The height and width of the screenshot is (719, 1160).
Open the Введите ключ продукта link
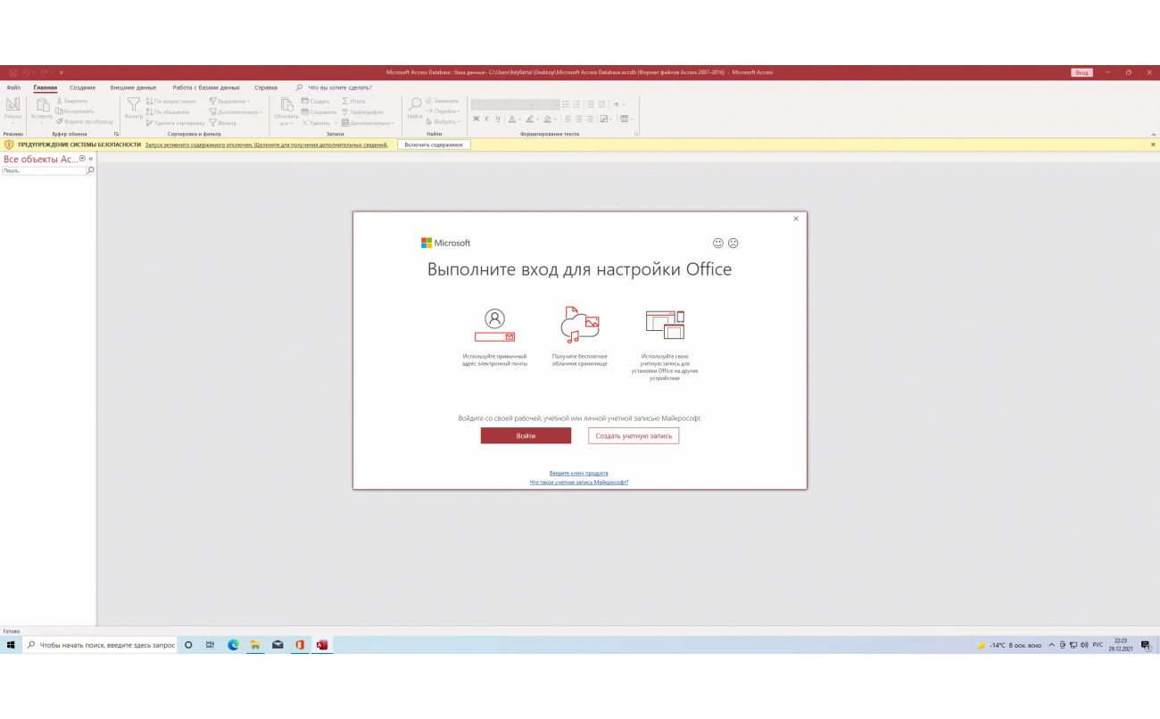579,473
